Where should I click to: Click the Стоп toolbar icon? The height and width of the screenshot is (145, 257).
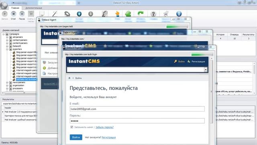click(x=13, y=14)
